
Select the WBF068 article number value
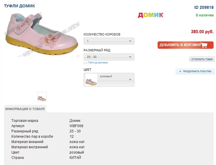pyautogui.click(x=76, y=126)
